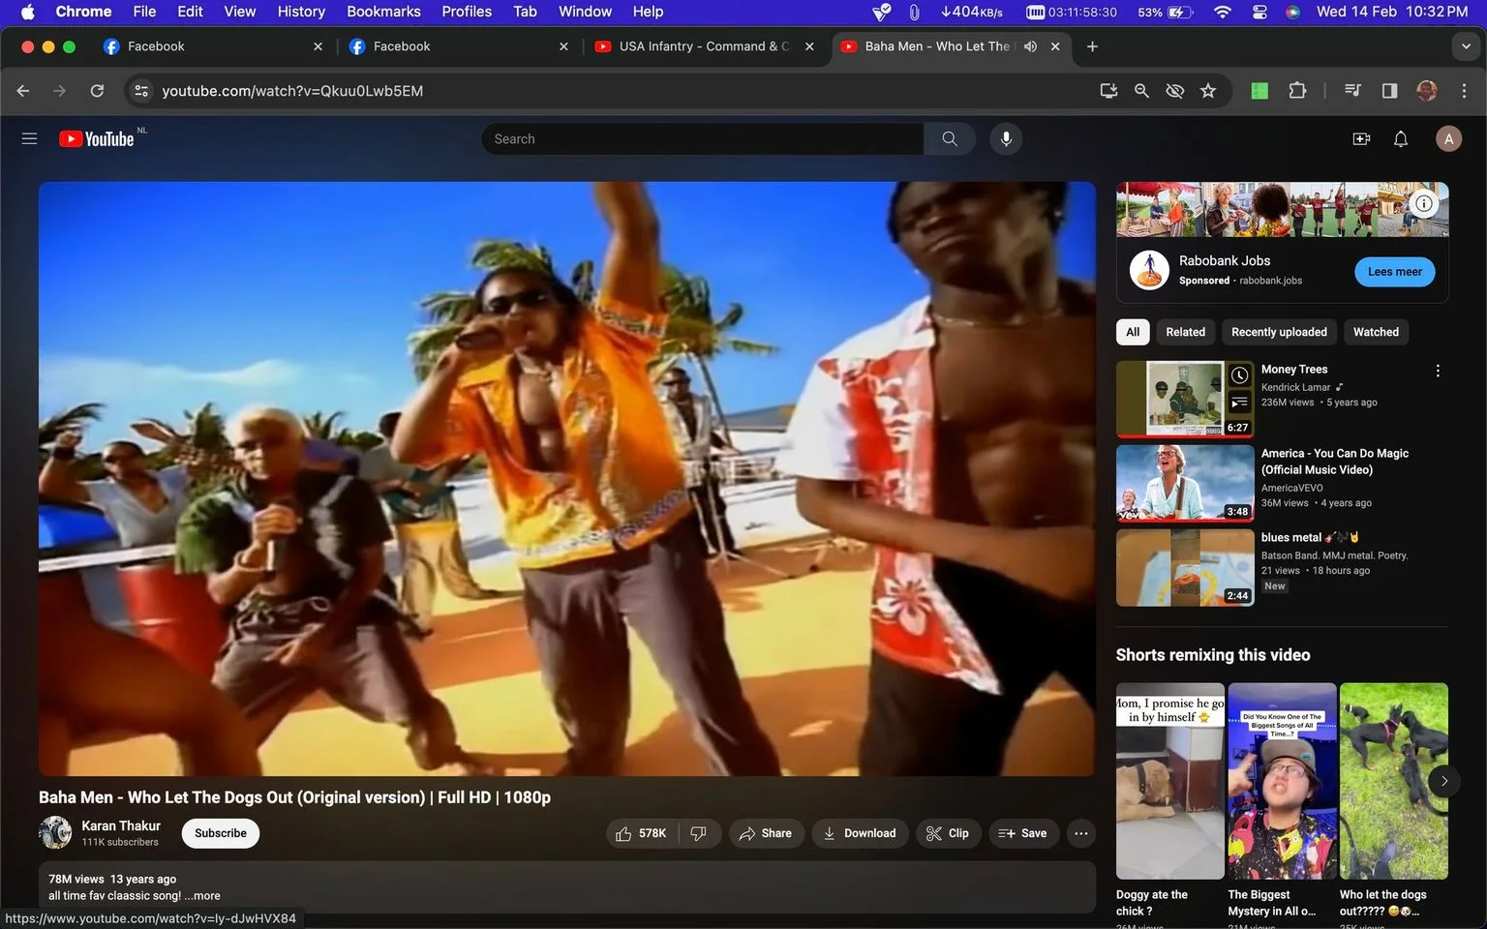Start voice search with microphone
The image size is (1487, 929).
(1006, 139)
